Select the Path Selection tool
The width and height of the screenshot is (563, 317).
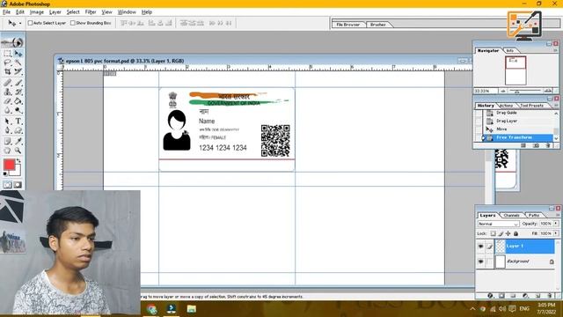point(7,122)
